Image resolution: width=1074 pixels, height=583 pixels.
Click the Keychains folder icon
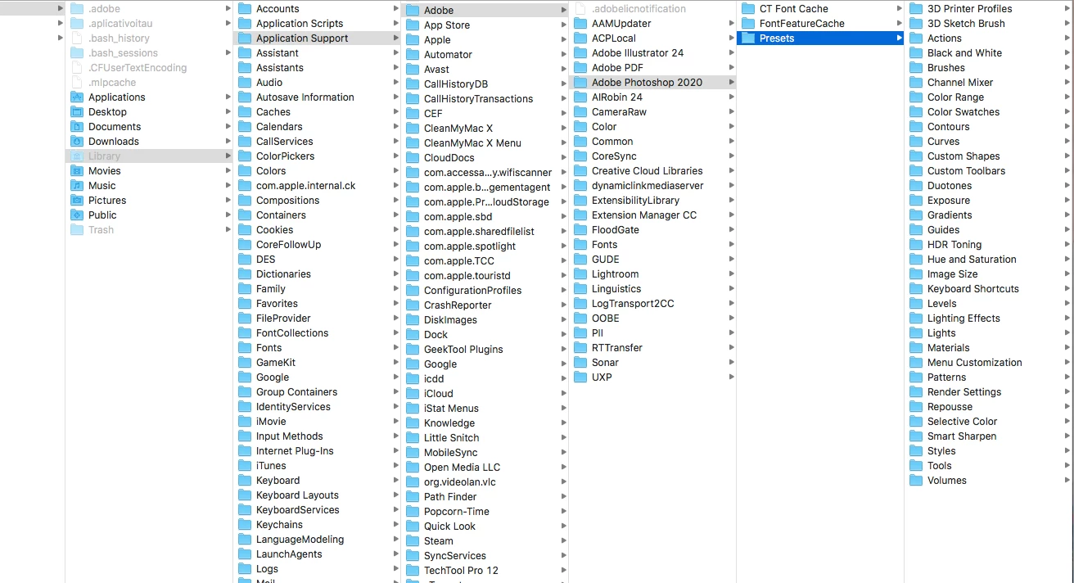[245, 525]
